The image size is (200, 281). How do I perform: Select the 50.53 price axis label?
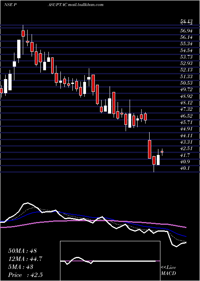tap(186, 83)
